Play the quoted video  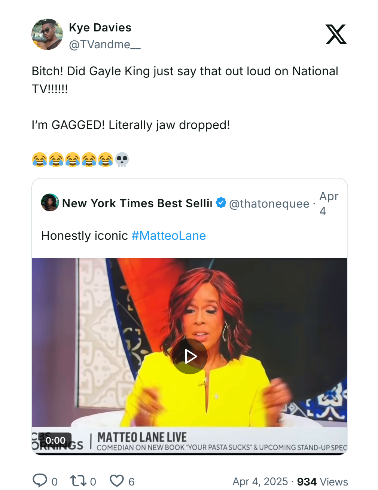190,356
